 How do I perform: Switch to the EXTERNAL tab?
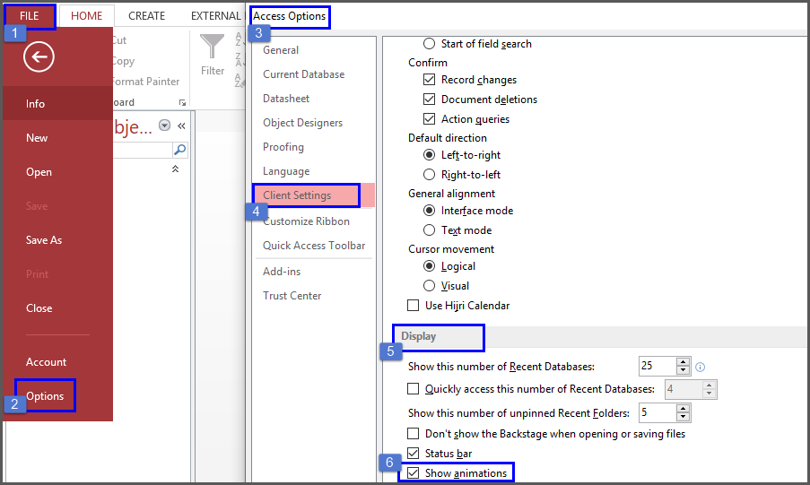tap(216, 16)
